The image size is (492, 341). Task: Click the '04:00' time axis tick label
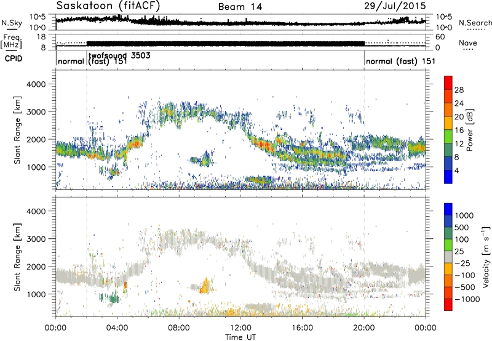117,328
